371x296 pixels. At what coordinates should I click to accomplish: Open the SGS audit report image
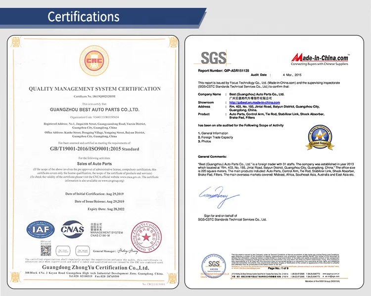(x=274, y=162)
